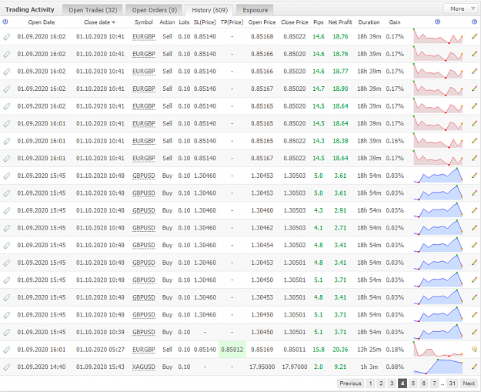Click pencil icon for the XAGUSD trade
The image size is (481, 392).
coord(474,367)
